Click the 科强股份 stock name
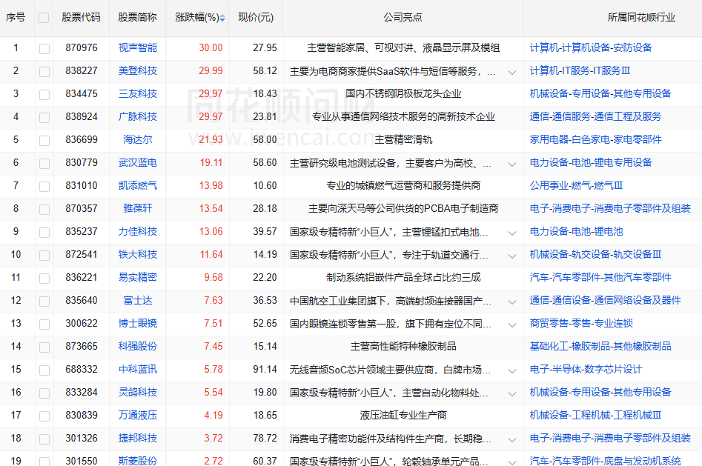The width and height of the screenshot is (702, 466). (x=138, y=347)
